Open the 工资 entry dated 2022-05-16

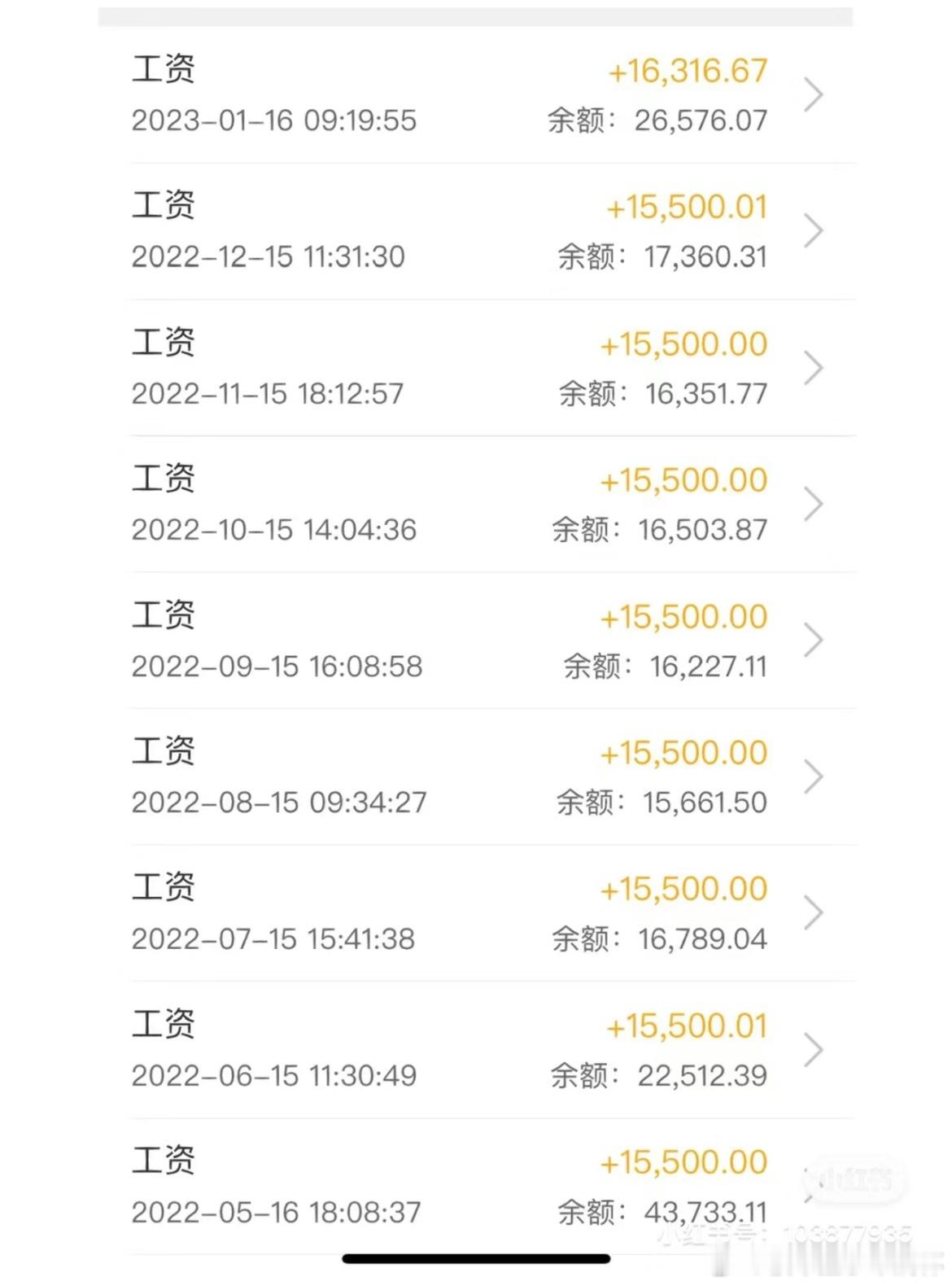492,1186
